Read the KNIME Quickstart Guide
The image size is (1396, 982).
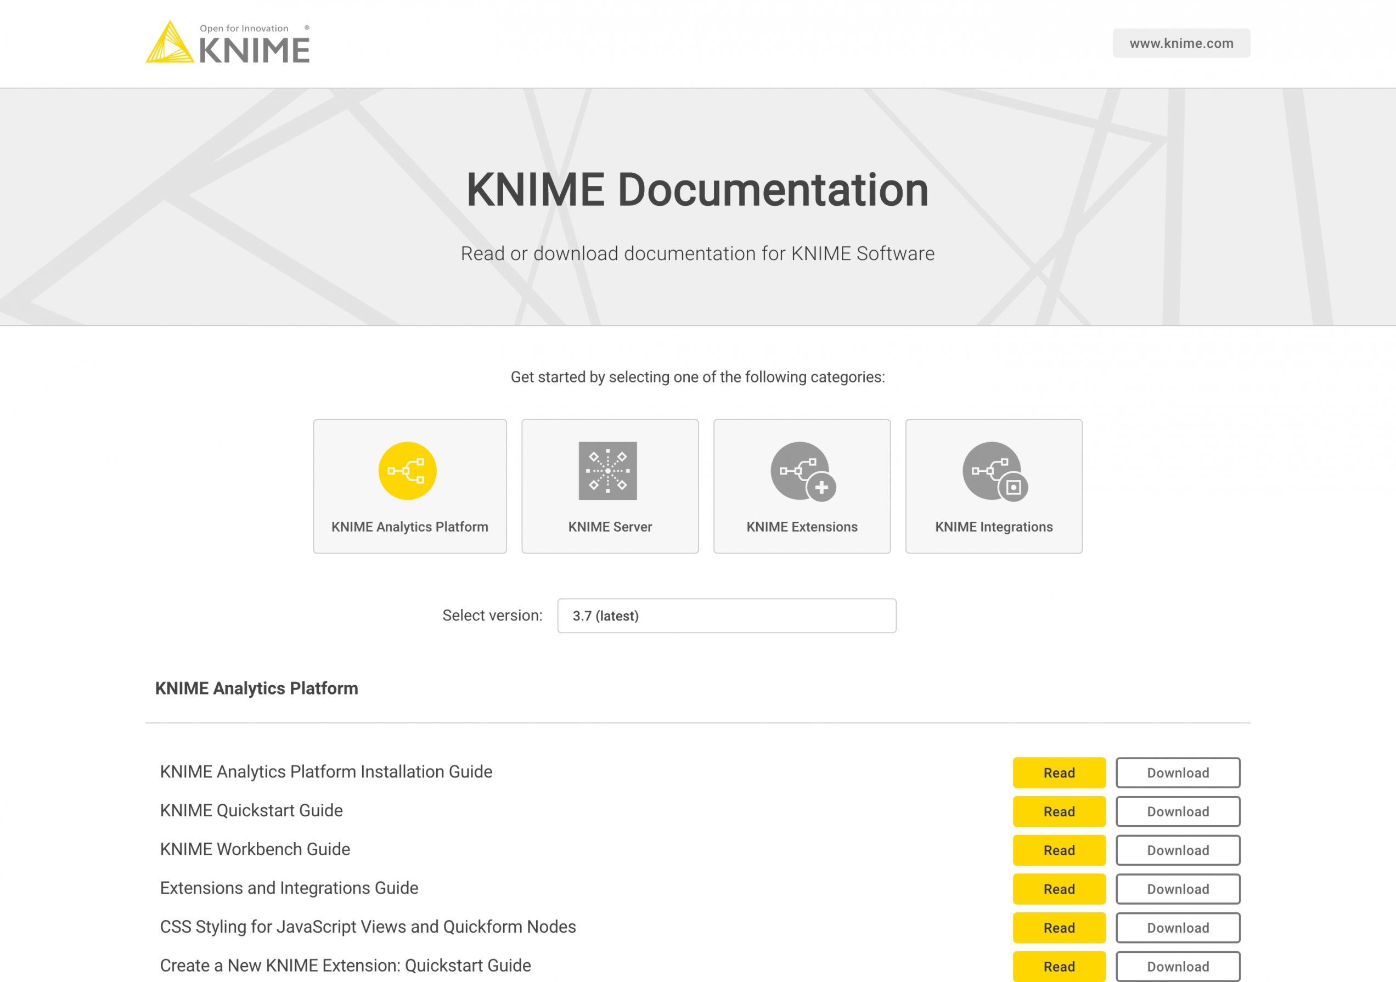click(1059, 811)
